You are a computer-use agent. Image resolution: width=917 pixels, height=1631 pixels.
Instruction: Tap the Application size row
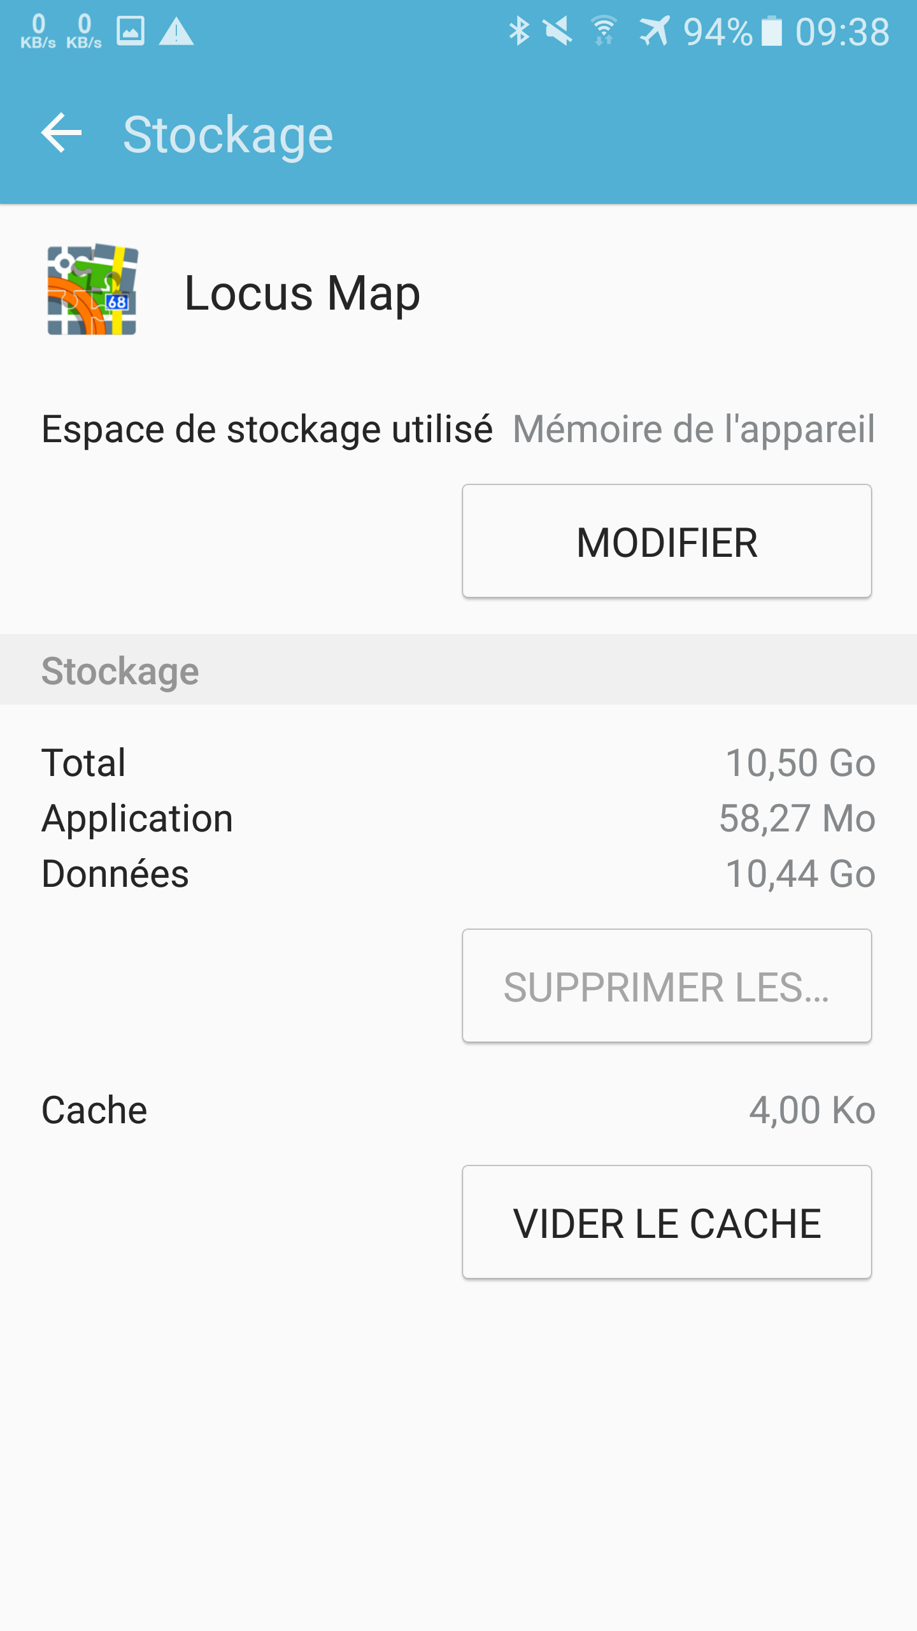(458, 818)
